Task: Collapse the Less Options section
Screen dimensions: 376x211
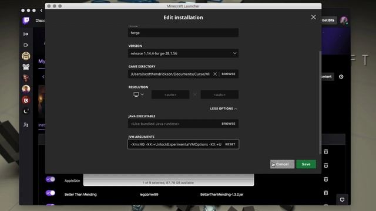Action: [223, 108]
